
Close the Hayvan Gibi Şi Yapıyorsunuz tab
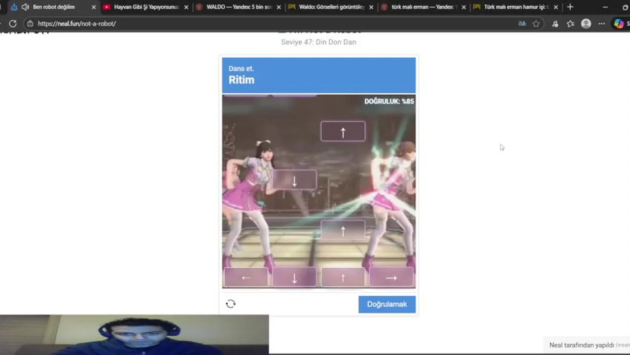tap(186, 7)
